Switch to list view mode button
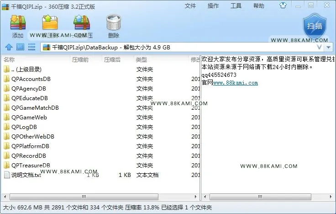336x214 pixels. 31,47
